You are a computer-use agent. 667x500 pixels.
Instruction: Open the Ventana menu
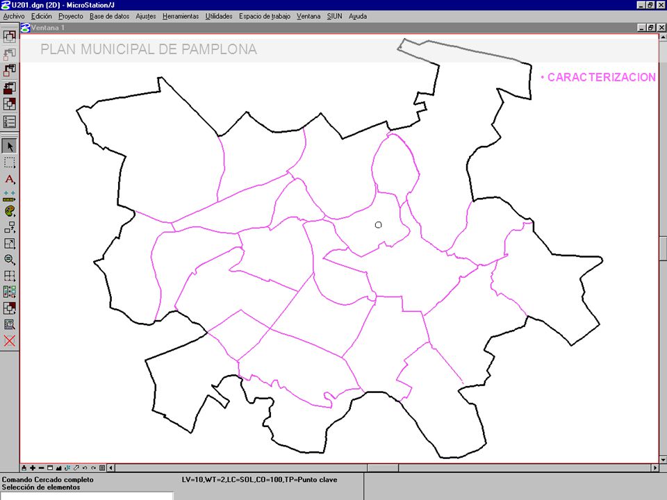click(x=308, y=16)
